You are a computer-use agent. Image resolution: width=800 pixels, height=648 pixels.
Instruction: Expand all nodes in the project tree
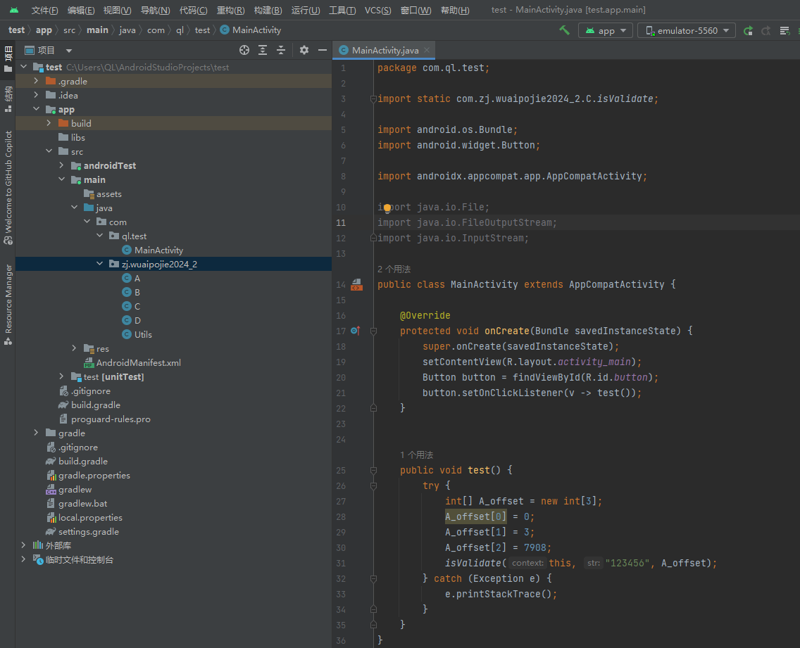click(263, 50)
